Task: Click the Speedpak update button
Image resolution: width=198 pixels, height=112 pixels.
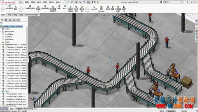Action: (x=101, y=9)
